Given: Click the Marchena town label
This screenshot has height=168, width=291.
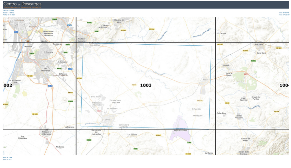Looking at the screenshot, I should (259, 44).
